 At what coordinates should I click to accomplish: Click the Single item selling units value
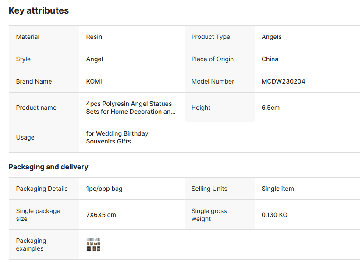278,189
